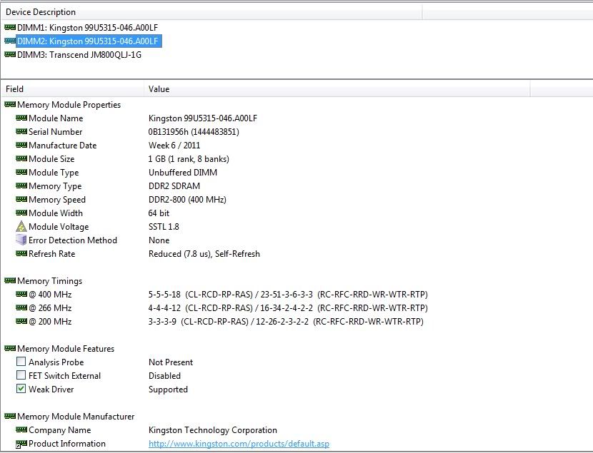Click the DDR2 SDRAM value

(x=174, y=186)
